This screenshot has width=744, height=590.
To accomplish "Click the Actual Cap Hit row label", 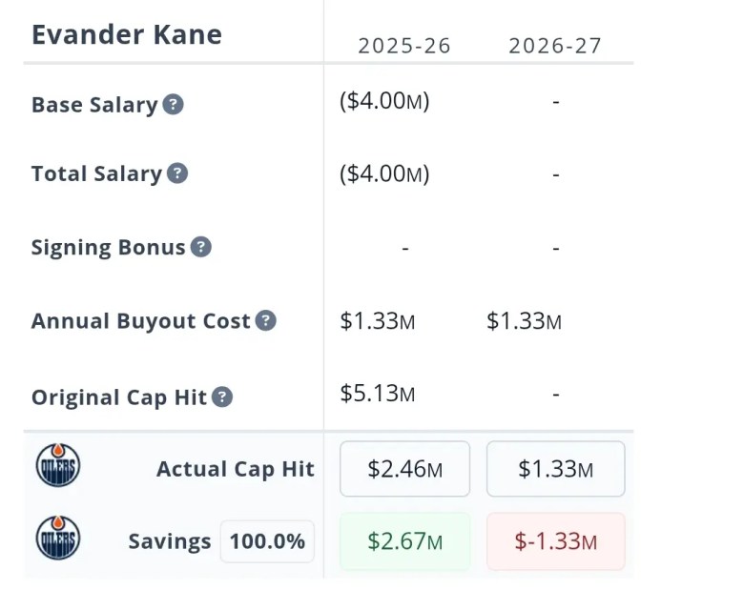I will click(235, 469).
